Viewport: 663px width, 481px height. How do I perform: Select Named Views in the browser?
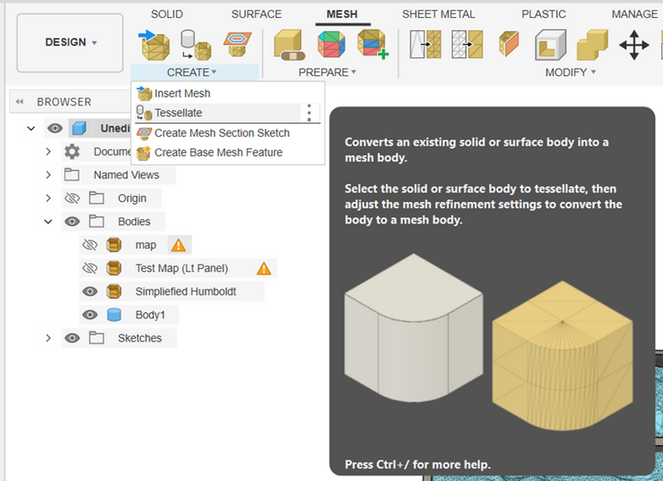point(126,175)
